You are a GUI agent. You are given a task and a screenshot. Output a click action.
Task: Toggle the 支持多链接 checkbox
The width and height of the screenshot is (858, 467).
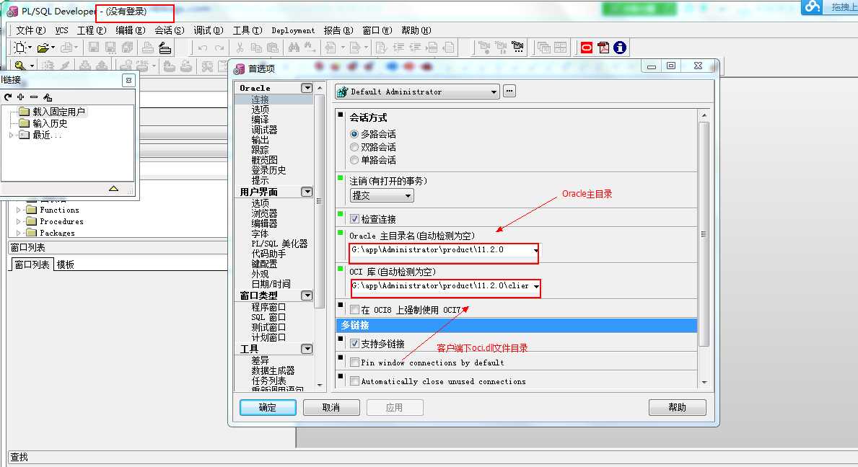click(x=354, y=344)
